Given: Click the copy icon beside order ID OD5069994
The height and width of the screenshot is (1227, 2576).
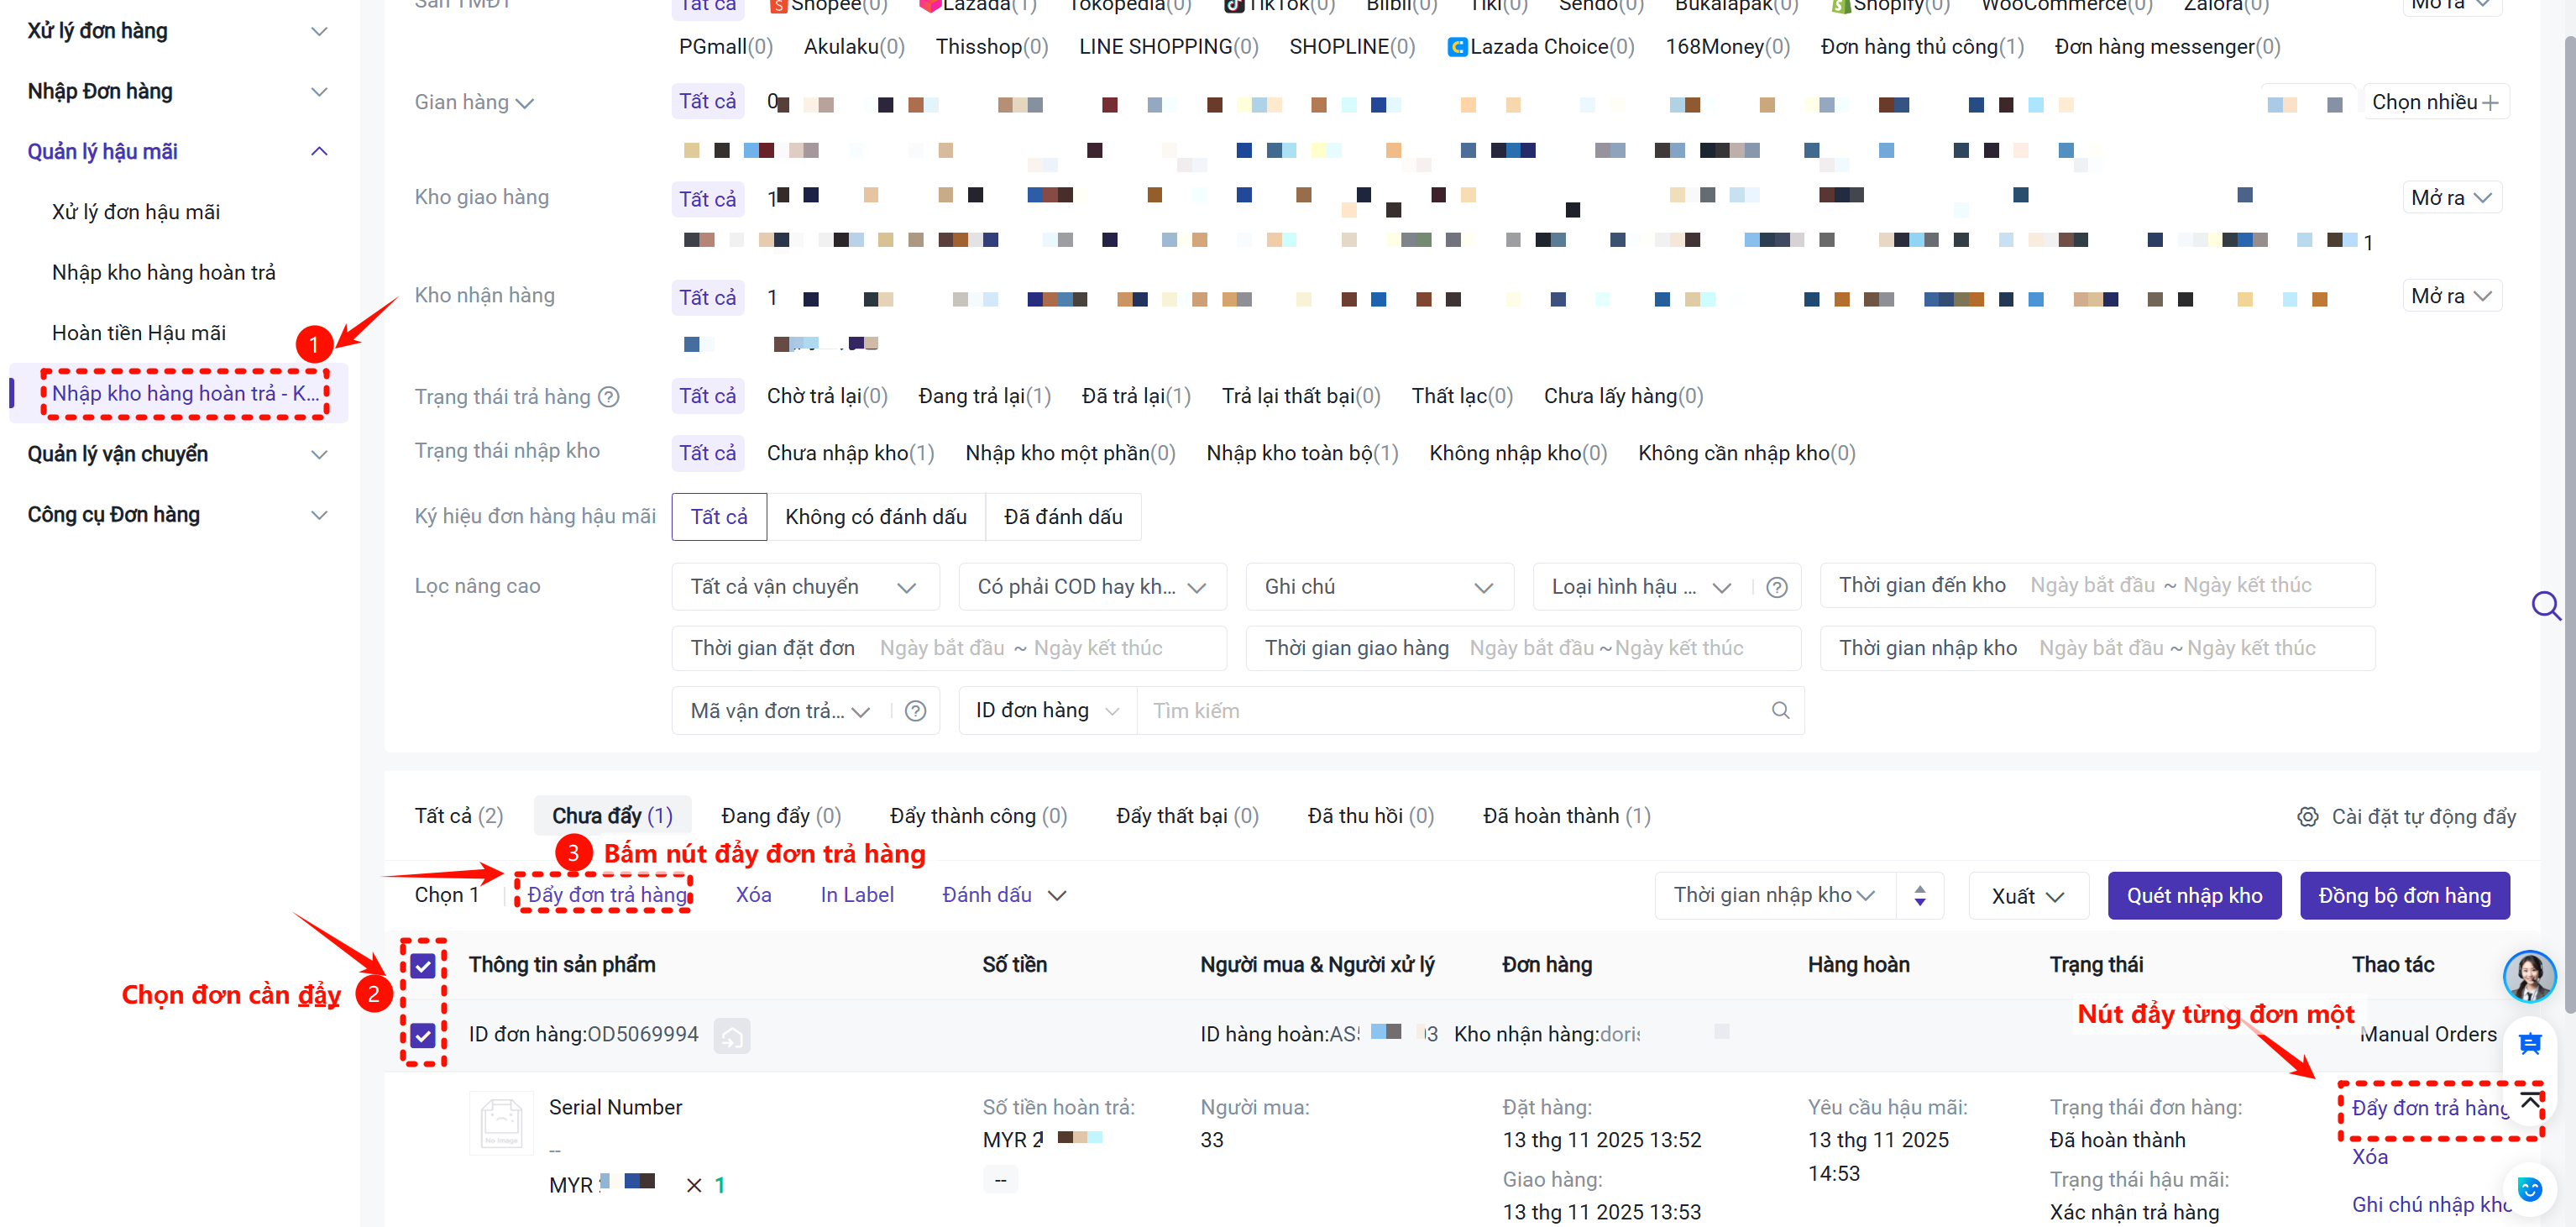Looking at the screenshot, I should pyautogui.click(x=731, y=1036).
